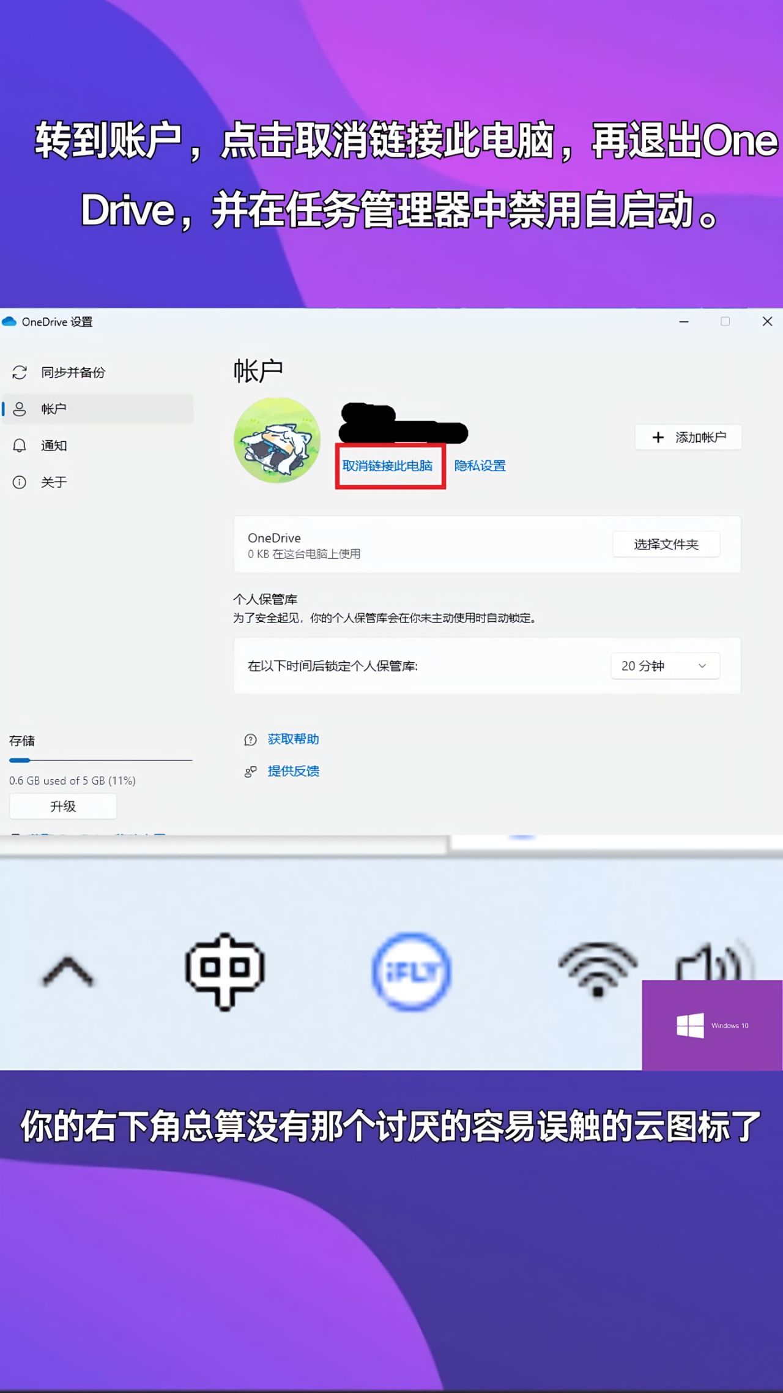Screen dimensions: 783x1393
Task: Click the iFLY tray icon
Action: coord(412,971)
